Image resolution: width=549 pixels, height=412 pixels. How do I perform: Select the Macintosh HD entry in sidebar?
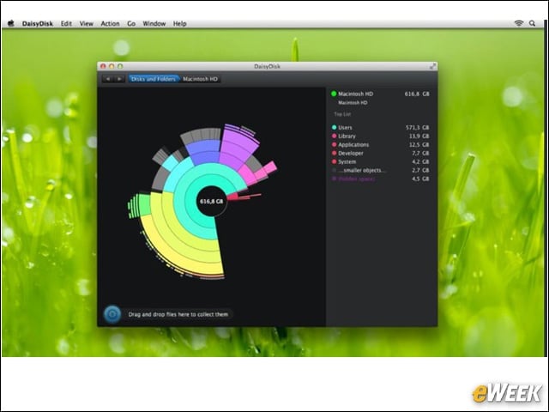click(380, 94)
